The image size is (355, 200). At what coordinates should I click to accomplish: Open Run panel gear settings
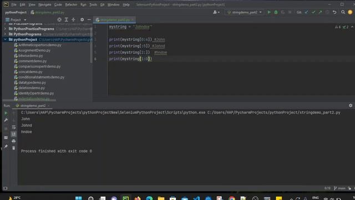click(351, 106)
